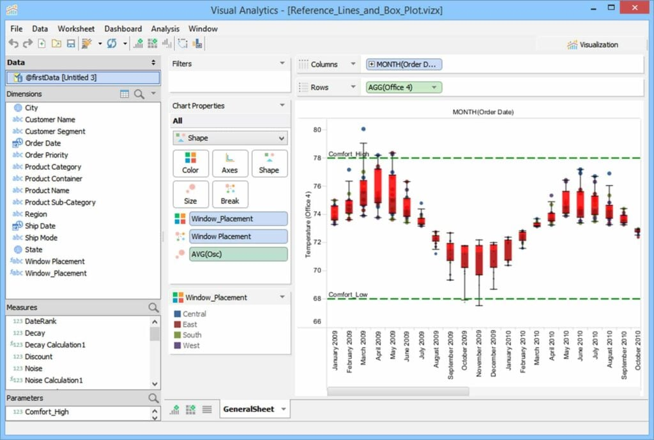Switch to the Dashboard menu
Viewport: 654px width, 440px height.
[x=123, y=29]
